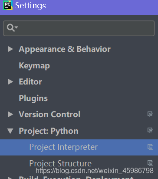Open the Project Structure page
158x179 pixels.
click(60, 164)
